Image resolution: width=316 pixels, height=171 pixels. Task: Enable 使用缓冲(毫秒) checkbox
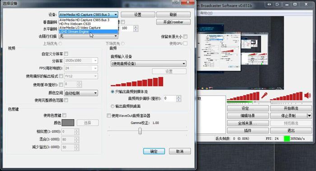pyautogui.click(x=61, y=84)
